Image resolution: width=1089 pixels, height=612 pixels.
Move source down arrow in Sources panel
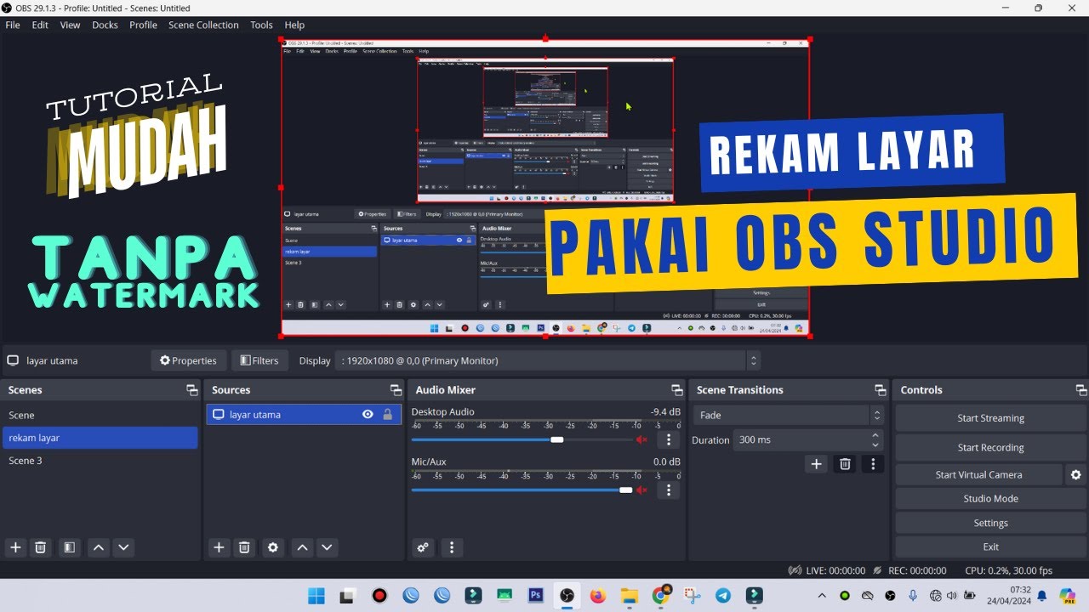coord(327,547)
